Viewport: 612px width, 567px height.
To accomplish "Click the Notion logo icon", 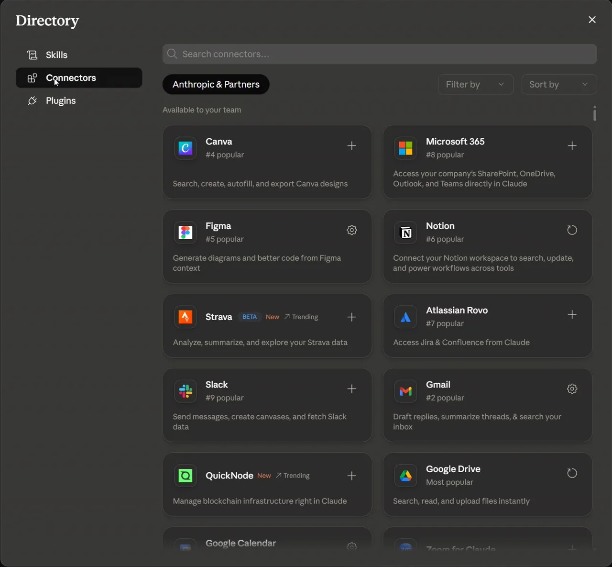I will (405, 232).
